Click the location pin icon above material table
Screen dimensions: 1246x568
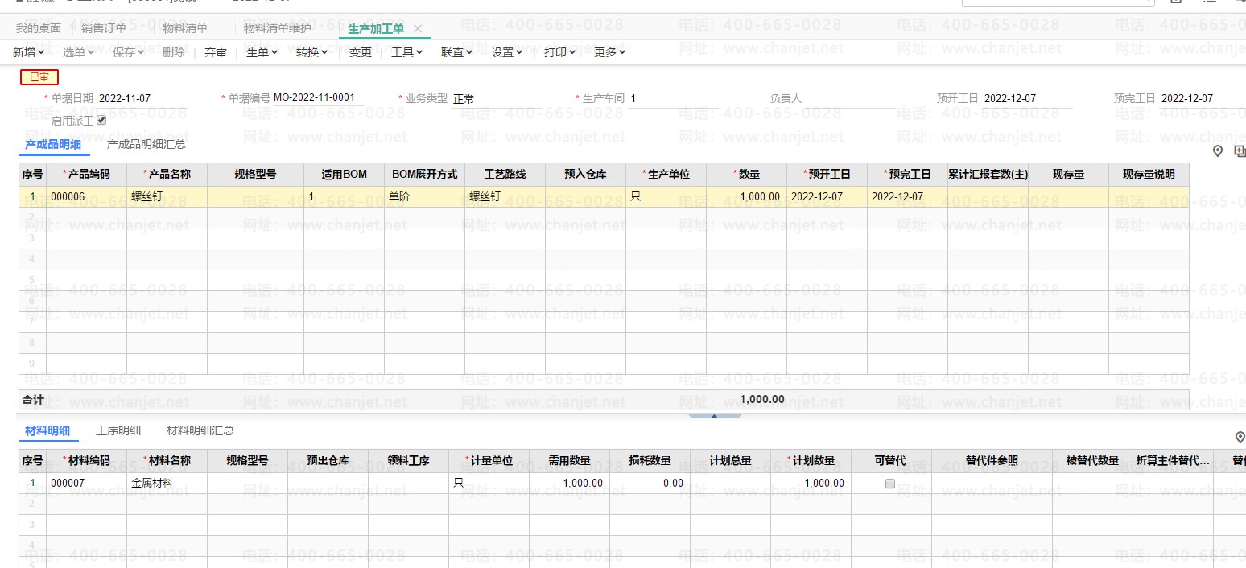point(1240,438)
